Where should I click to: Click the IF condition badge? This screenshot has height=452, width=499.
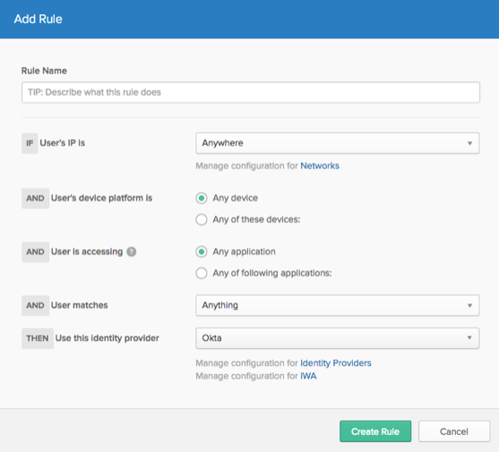click(30, 143)
